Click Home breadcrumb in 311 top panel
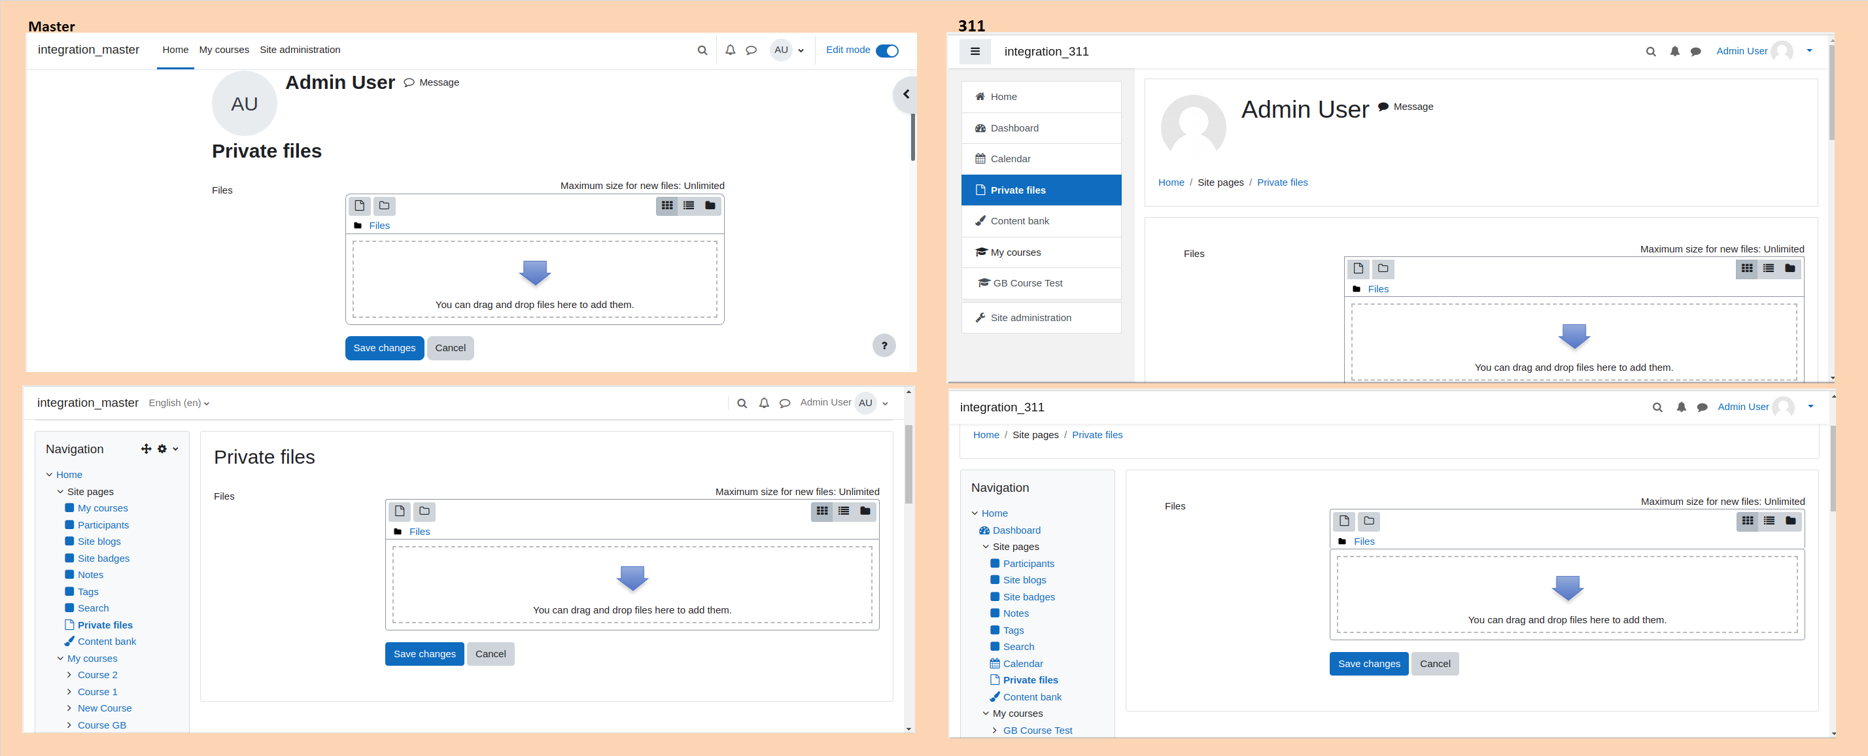 1170,182
